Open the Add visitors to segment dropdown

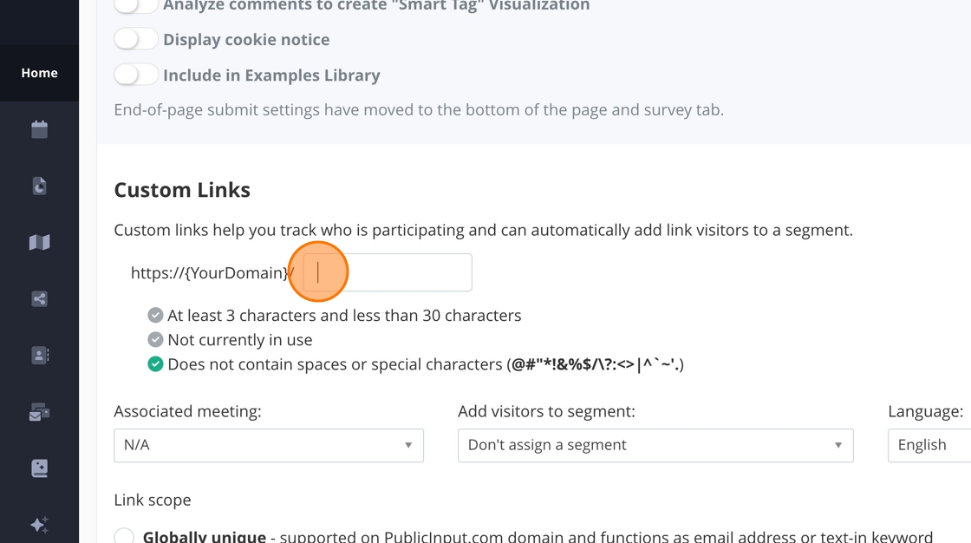point(655,445)
